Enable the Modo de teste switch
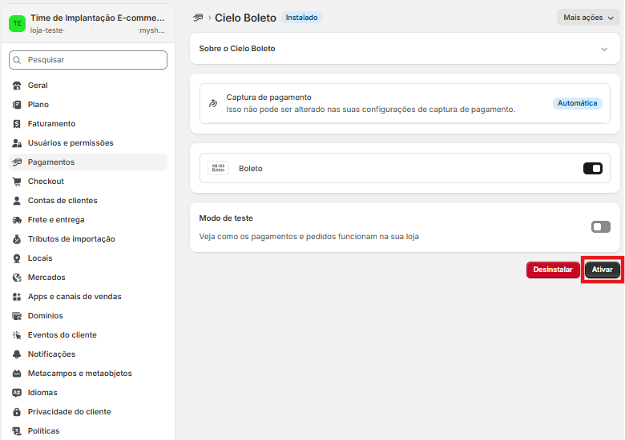Screen dimensions: 625x440 (x=601, y=226)
